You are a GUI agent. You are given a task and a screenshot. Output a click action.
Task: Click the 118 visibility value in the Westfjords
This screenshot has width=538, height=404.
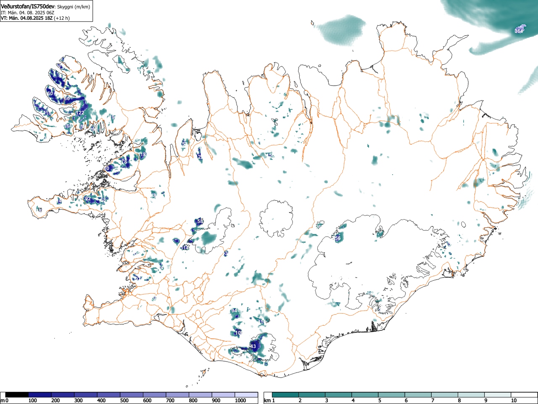coord(47,113)
